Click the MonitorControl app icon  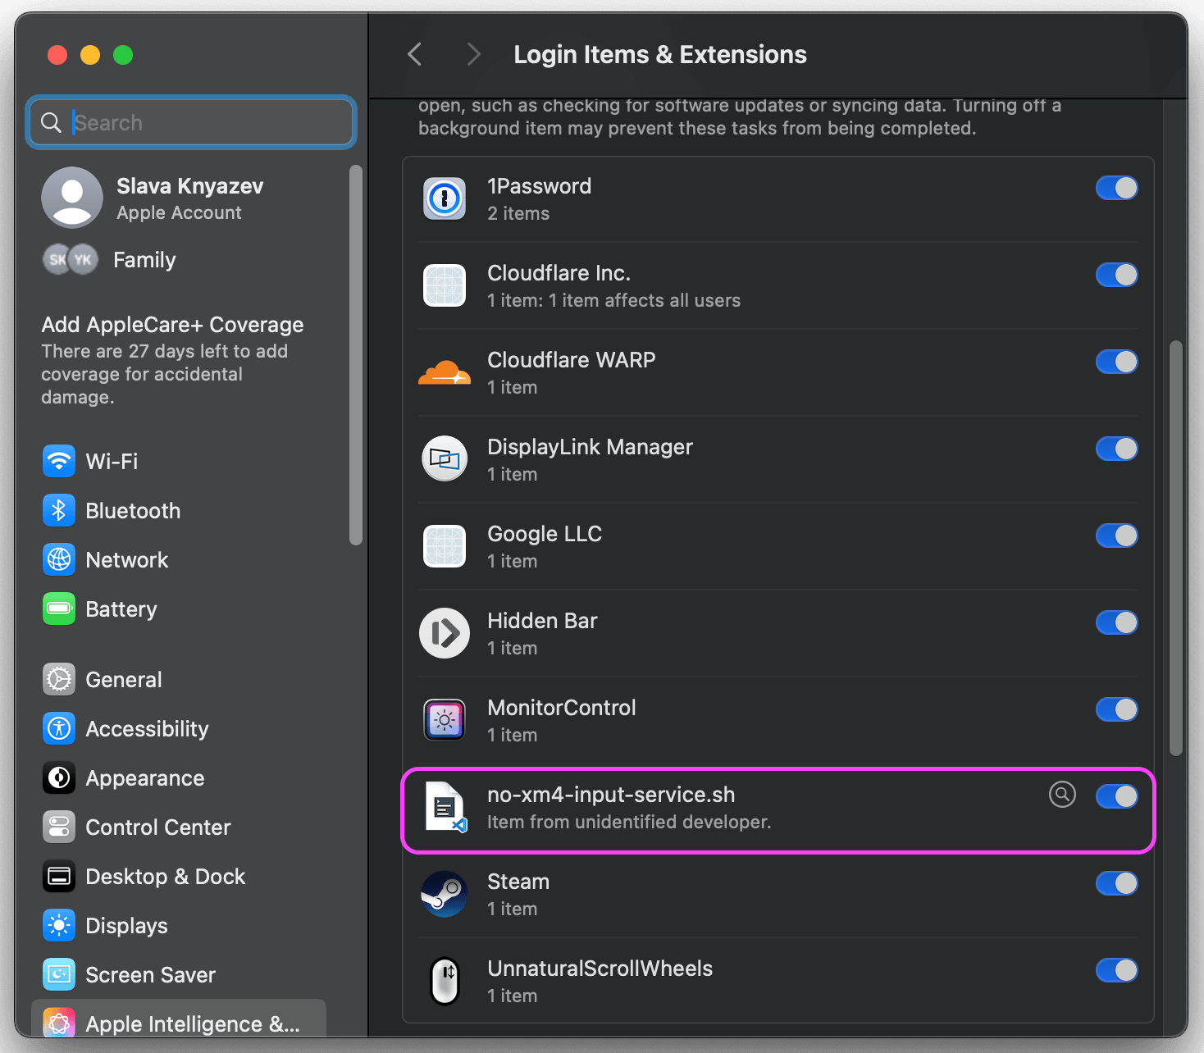point(445,720)
